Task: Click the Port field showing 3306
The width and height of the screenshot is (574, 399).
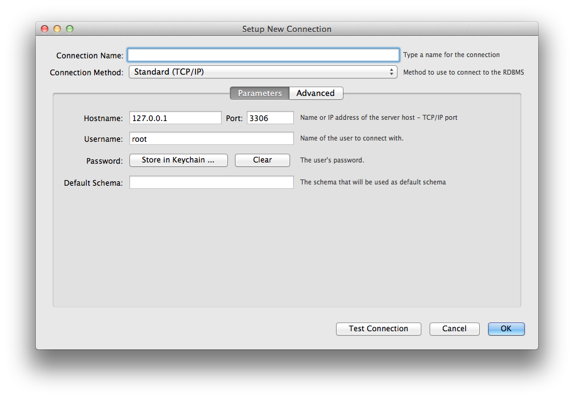Action: point(270,118)
